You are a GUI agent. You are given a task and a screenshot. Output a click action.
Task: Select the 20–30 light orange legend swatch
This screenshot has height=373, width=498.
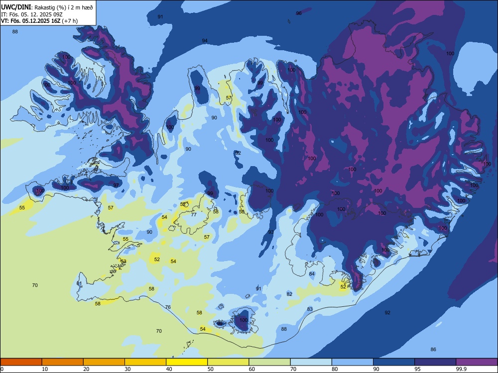click(x=104, y=362)
